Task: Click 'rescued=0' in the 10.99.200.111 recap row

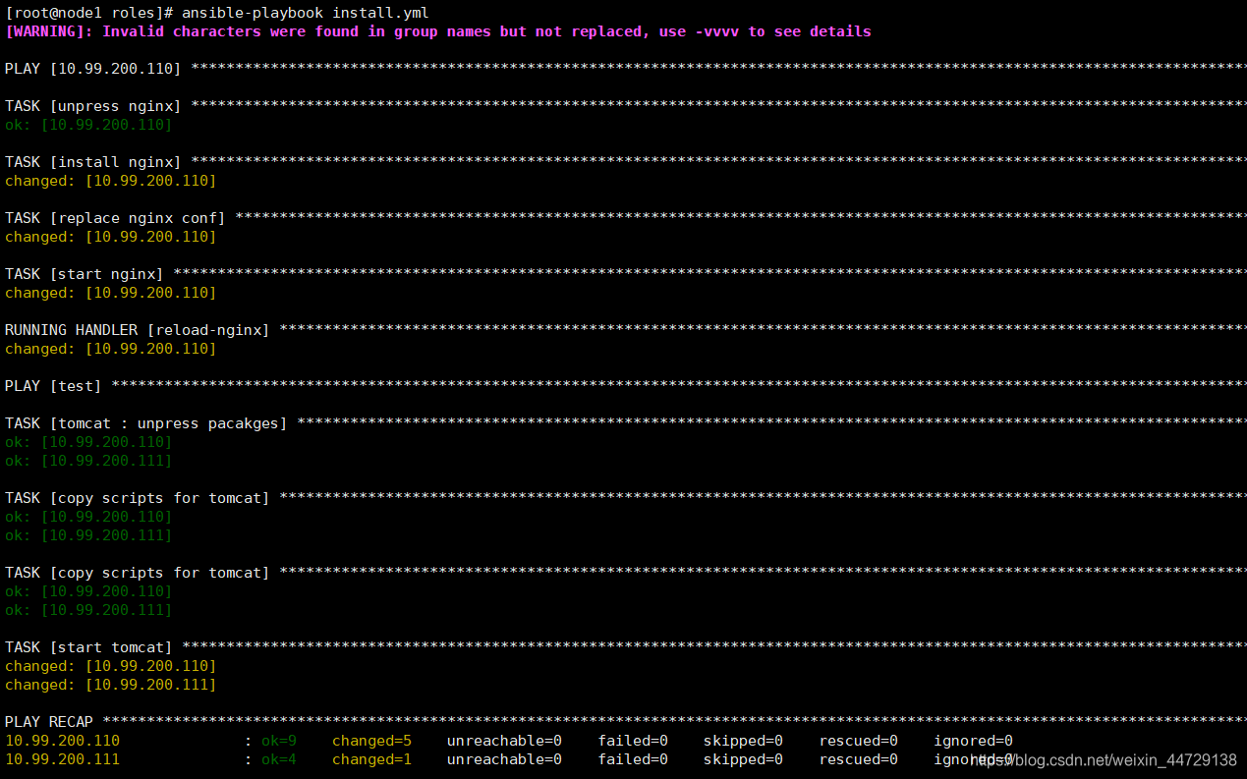Action: pos(858,759)
